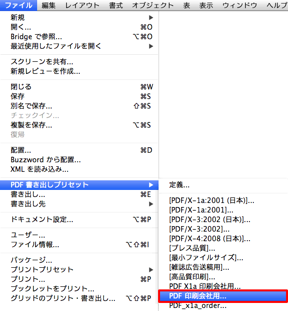Select ユーザー... menu item
Screen dimensions: 288x311
(79, 235)
